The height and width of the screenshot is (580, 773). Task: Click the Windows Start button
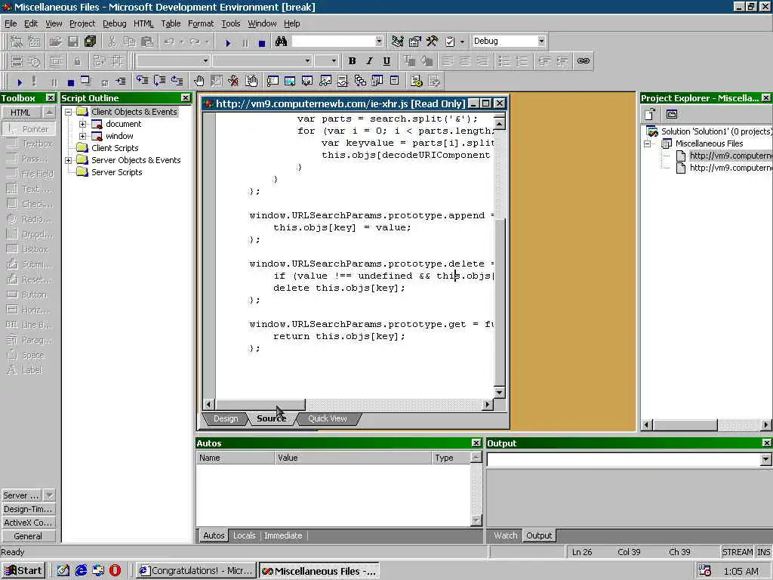[x=23, y=571]
